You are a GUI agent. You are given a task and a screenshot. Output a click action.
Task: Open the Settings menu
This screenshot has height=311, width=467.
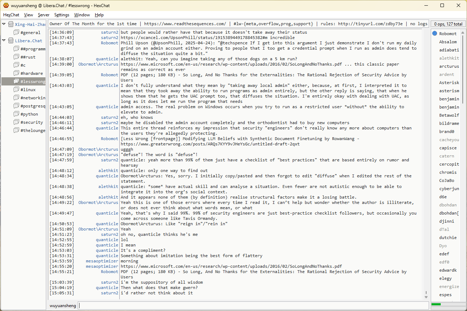click(62, 15)
